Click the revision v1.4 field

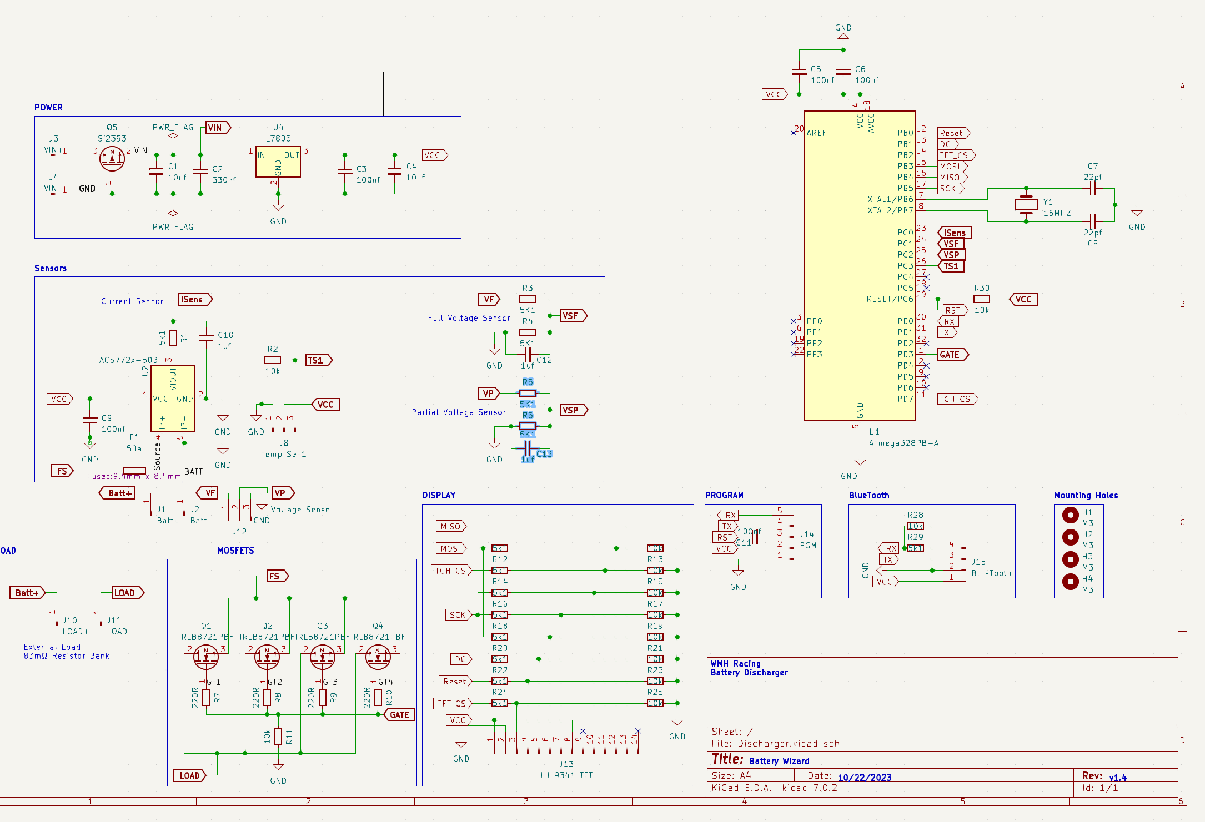point(1117,777)
